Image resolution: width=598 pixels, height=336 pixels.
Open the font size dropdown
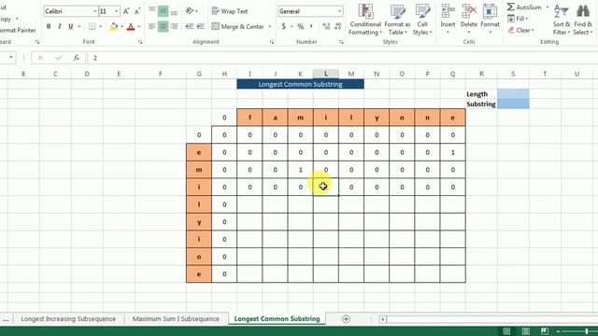(116, 11)
